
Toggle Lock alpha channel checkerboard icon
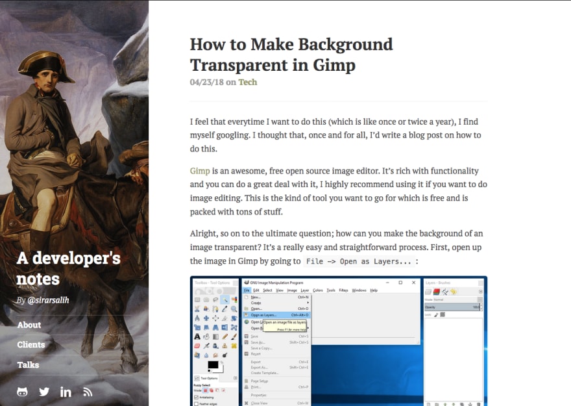point(443,314)
